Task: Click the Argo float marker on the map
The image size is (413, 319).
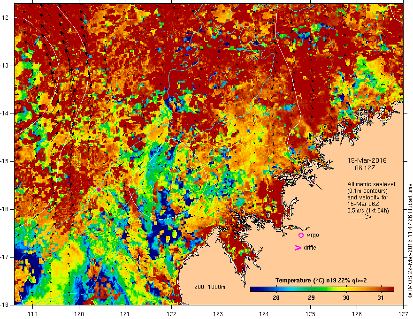Action: click(x=99, y=190)
